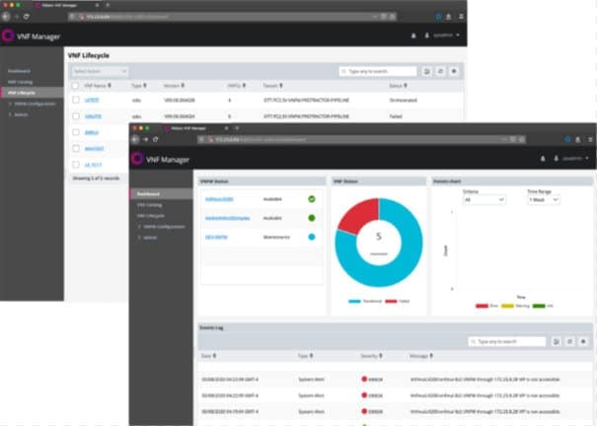Click the blue Maintenance status dot in VNFM Status
This screenshot has width=597, height=426.
click(x=312, y=237)
